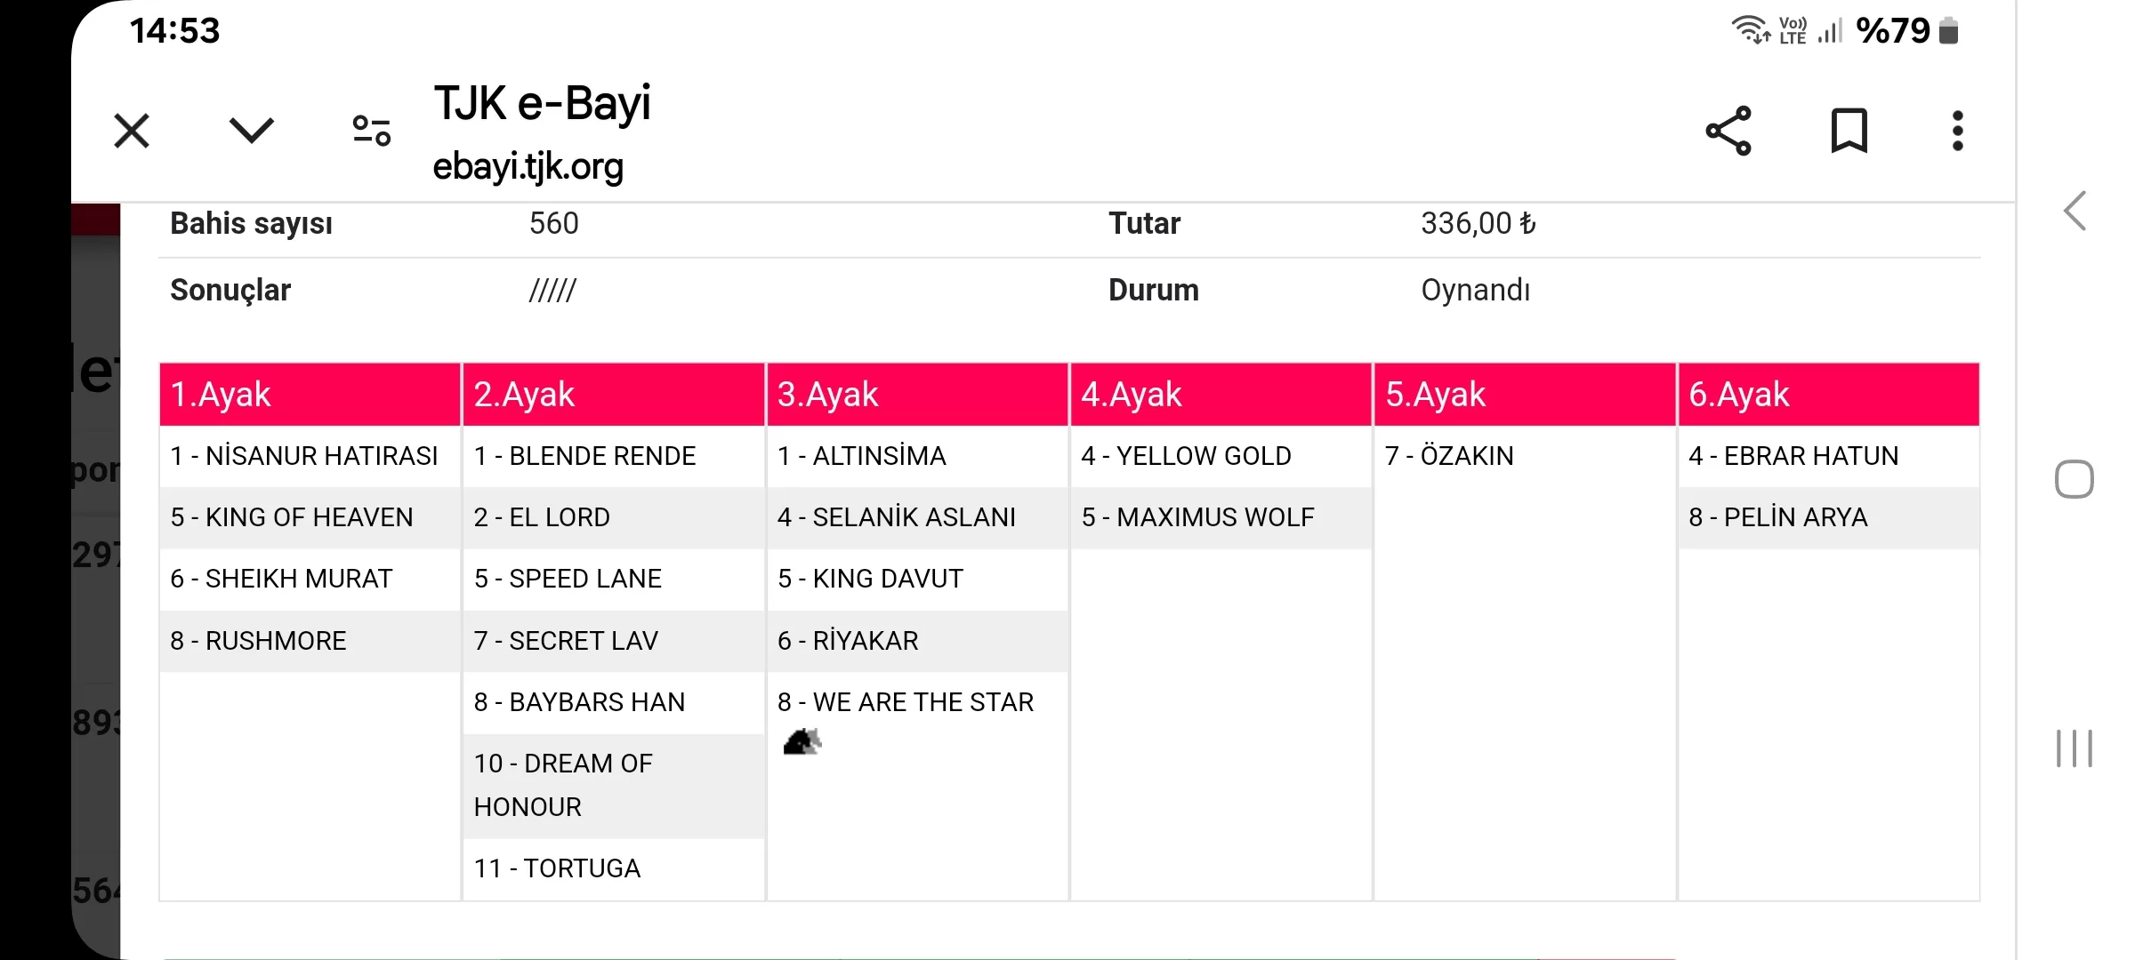Tap the 7 - ÖZAKIN entry
This screenshot has height=960, width=2135.
[1449, 456]
